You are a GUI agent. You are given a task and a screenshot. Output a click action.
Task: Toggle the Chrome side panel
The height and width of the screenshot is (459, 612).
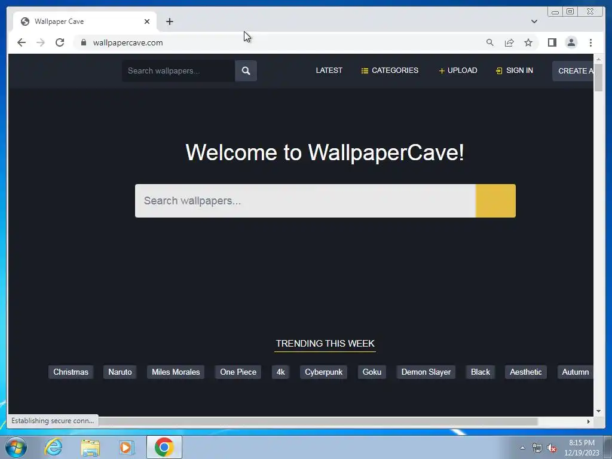[552, 42]
